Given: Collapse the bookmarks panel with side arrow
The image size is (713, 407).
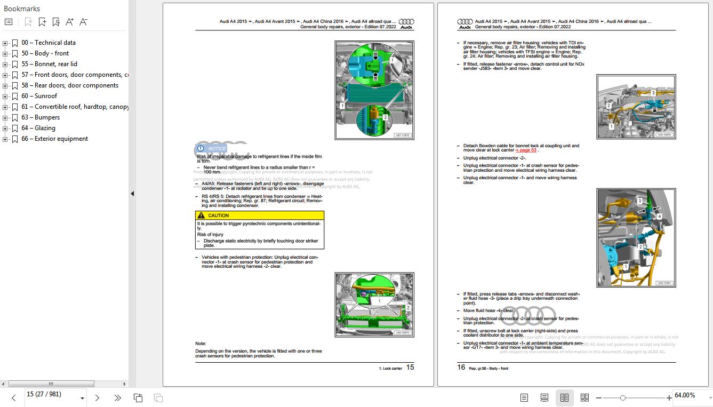Looking at the screenshot, I should pos(132,194).
